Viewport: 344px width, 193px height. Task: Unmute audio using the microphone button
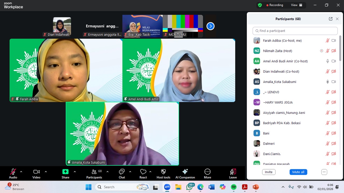tap(13, 172)
